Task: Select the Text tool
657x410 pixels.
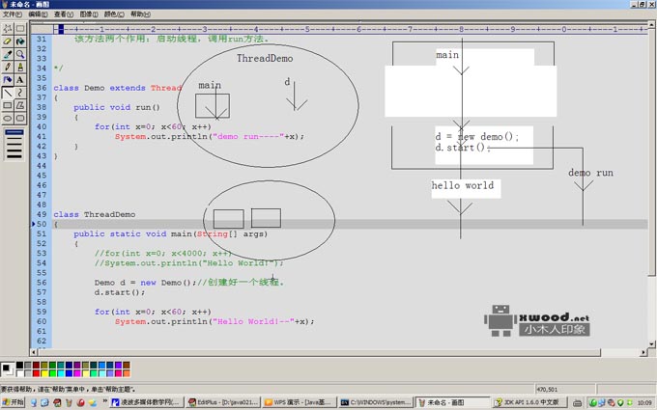Action: [x=20, y=80]
